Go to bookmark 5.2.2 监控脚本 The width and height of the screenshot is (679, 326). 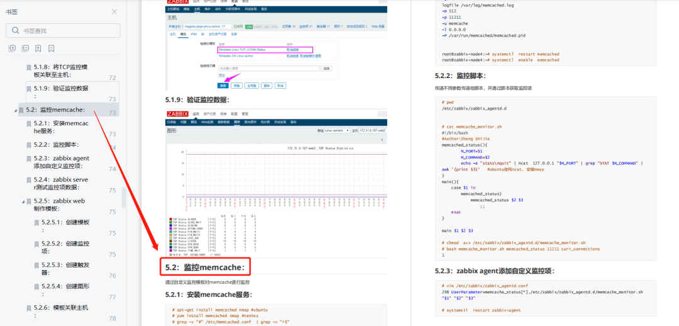57,145
